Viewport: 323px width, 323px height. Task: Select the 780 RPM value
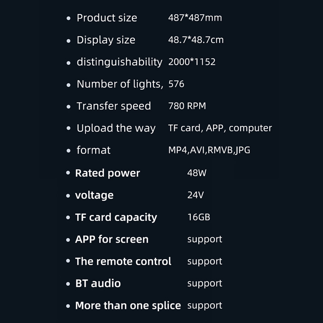click(187, 106)
